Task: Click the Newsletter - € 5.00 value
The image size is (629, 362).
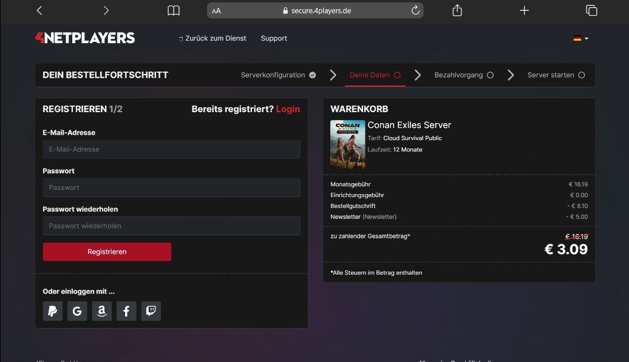Action: pyautogui.click(x=577, y=216)
